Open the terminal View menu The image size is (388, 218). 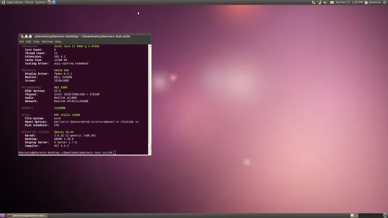click(36, 42)
